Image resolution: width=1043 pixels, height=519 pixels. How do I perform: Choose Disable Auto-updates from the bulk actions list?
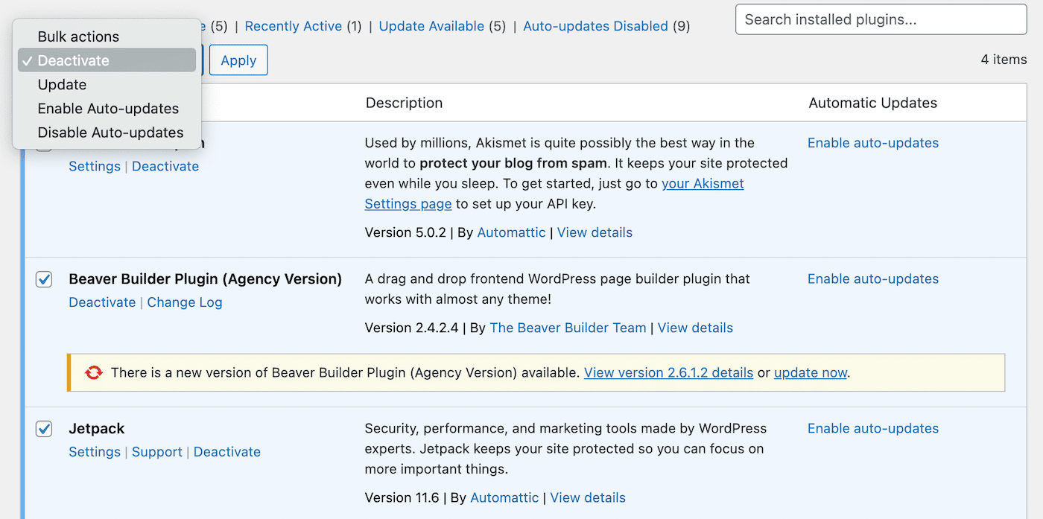(x=110, y=132)
